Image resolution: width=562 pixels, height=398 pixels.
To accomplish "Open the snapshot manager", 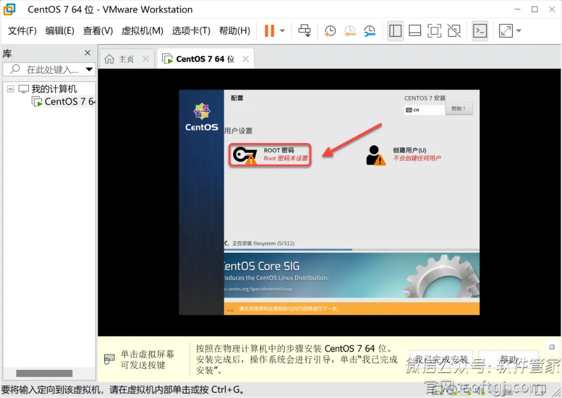I will click(x=369, y=31).
